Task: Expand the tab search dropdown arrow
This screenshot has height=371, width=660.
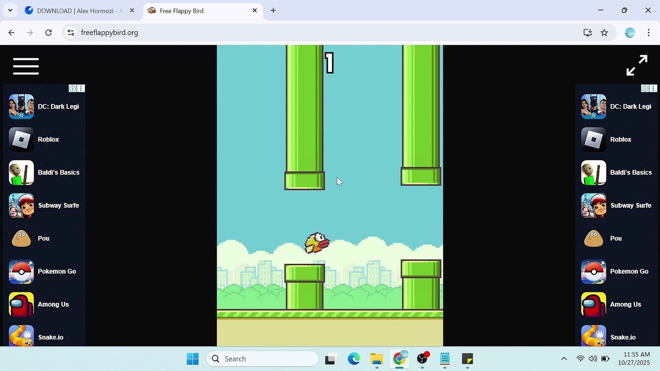Action: pos(10,10)
